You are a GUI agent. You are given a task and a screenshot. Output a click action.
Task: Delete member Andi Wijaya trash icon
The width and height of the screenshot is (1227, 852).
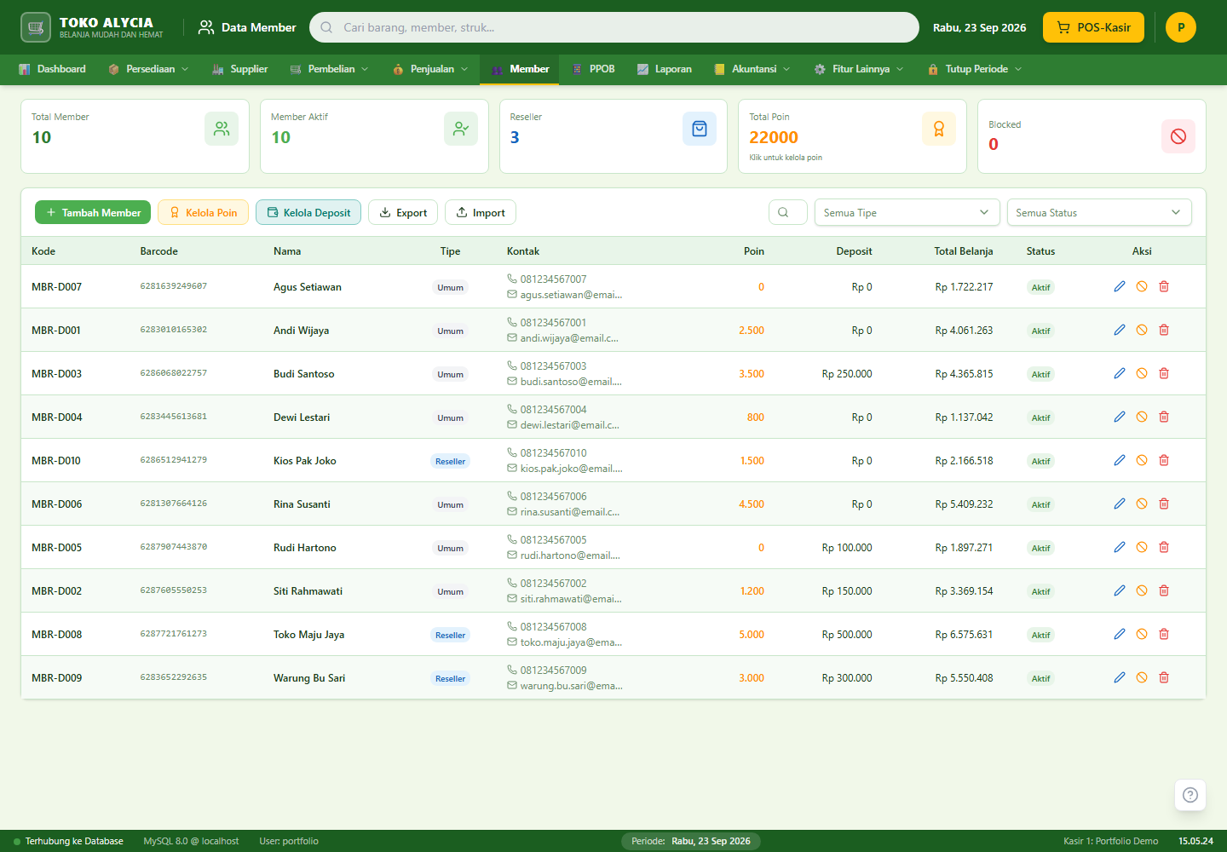1164,330
